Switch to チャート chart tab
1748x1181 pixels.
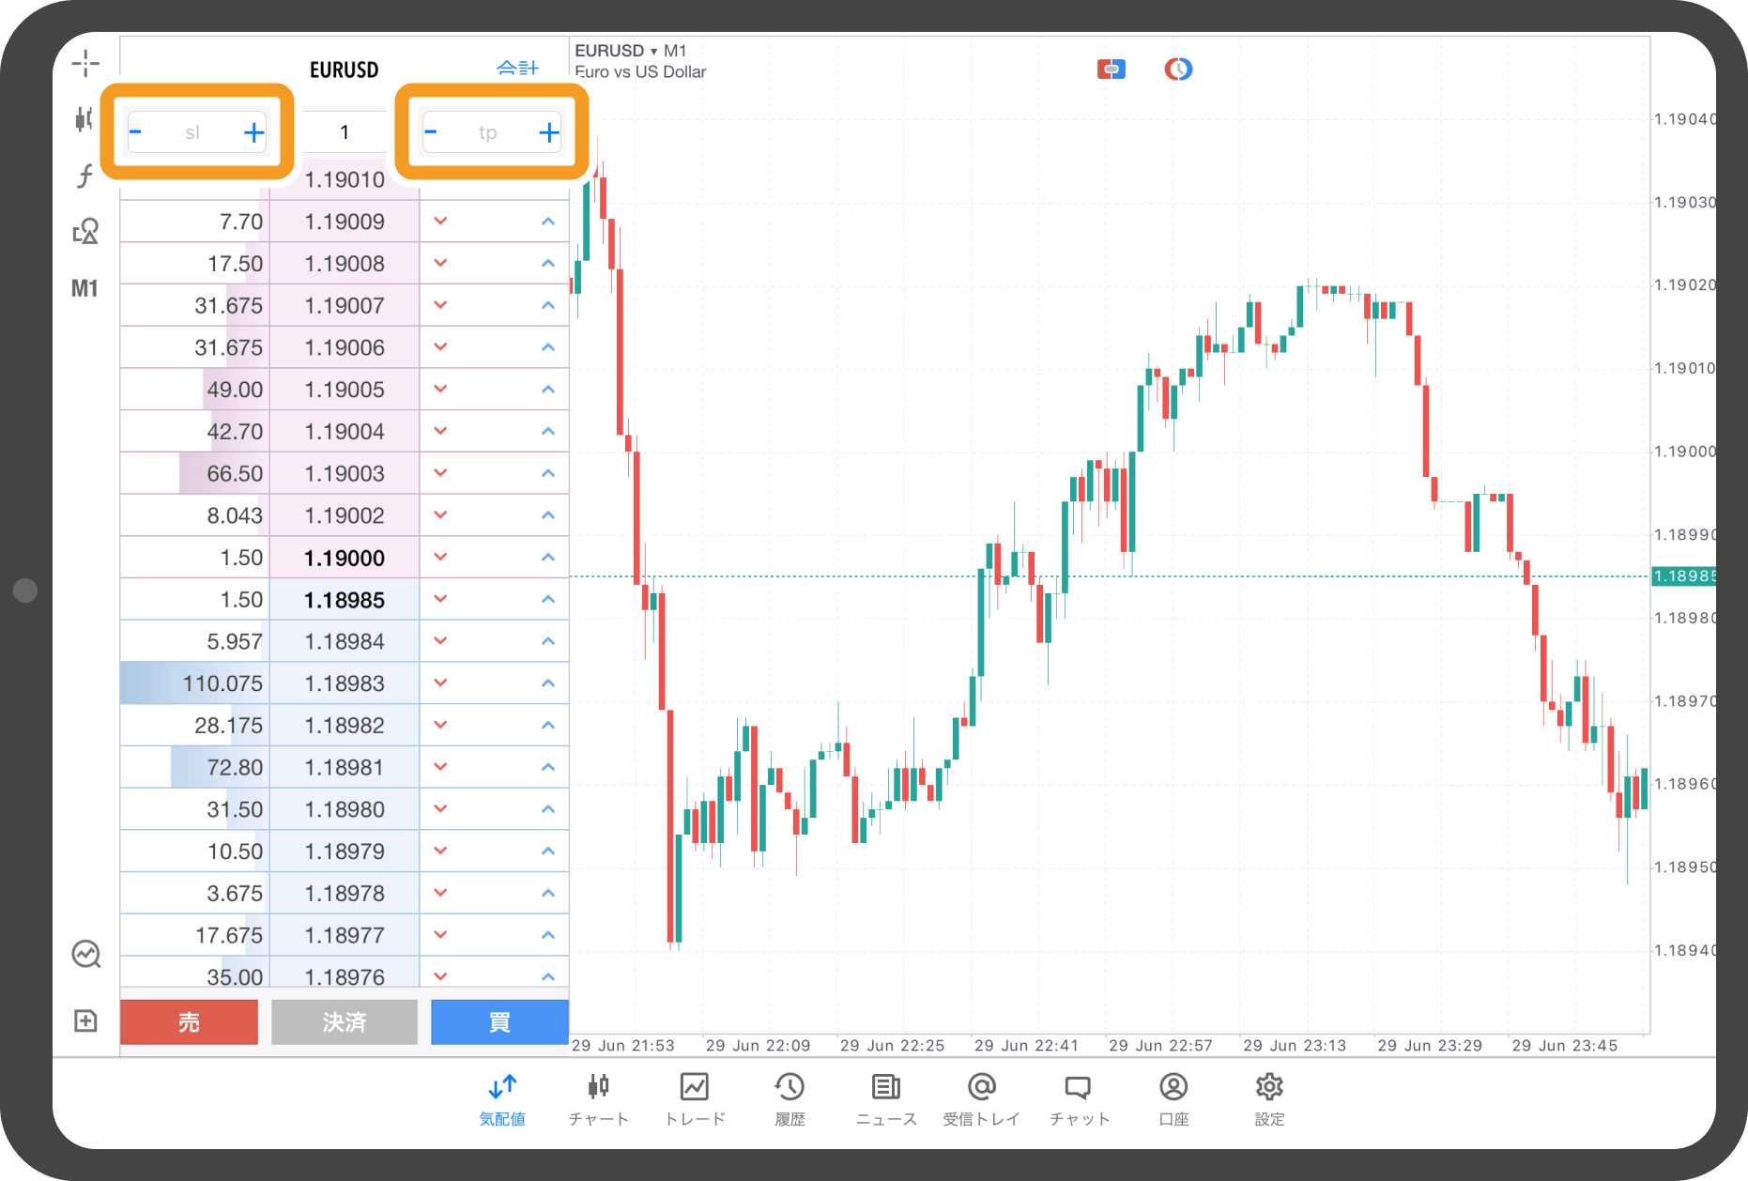[599, 1099]
